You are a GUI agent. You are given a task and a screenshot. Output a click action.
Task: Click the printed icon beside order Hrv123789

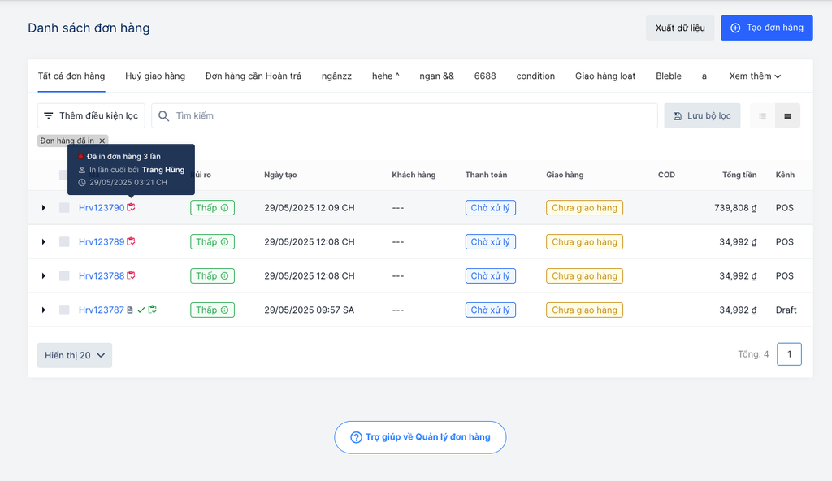[131, 241]
